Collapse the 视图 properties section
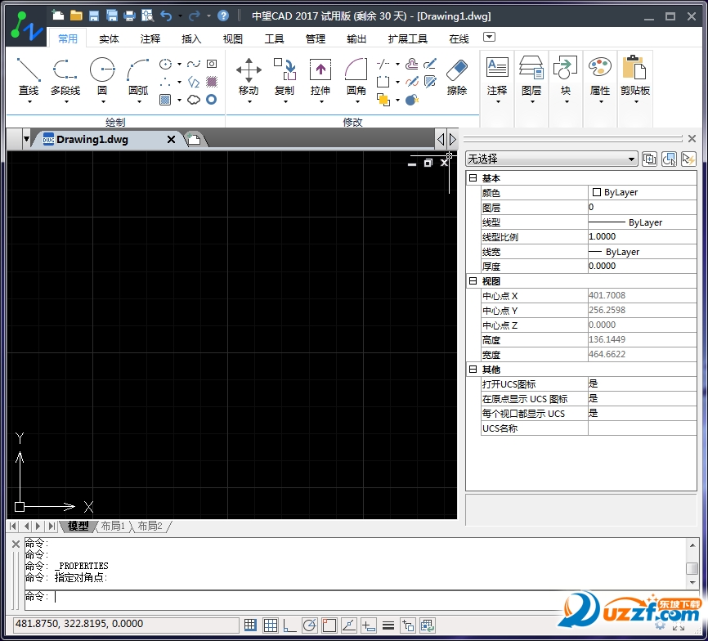 pyautogui.click(x=473, y=281)
